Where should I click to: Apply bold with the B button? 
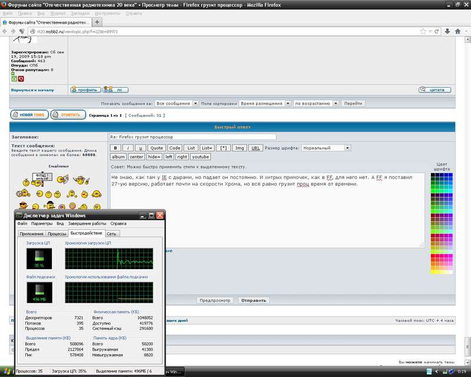point(115,148)
